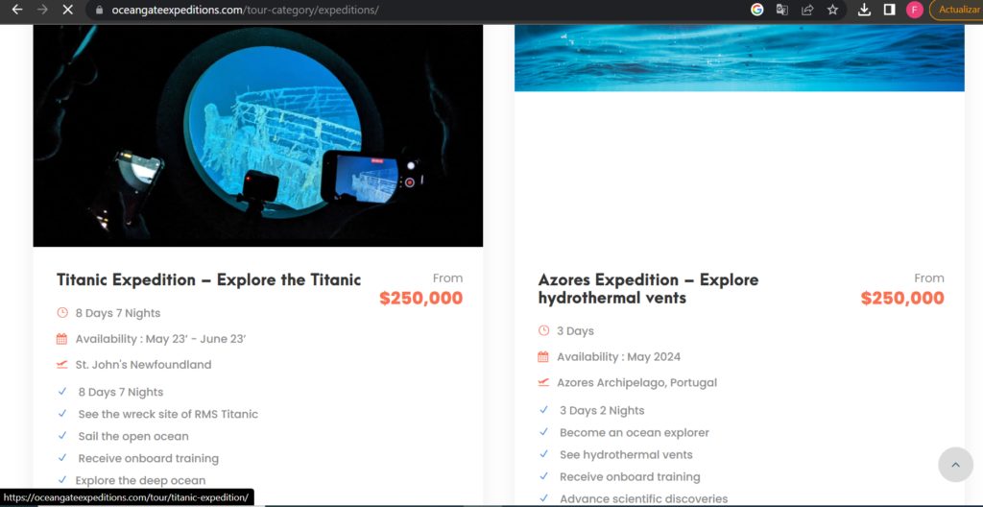Click the calendar icon beside May 2024 availability
This screenshot has height=507, width=983.
(x=543, y=356)
